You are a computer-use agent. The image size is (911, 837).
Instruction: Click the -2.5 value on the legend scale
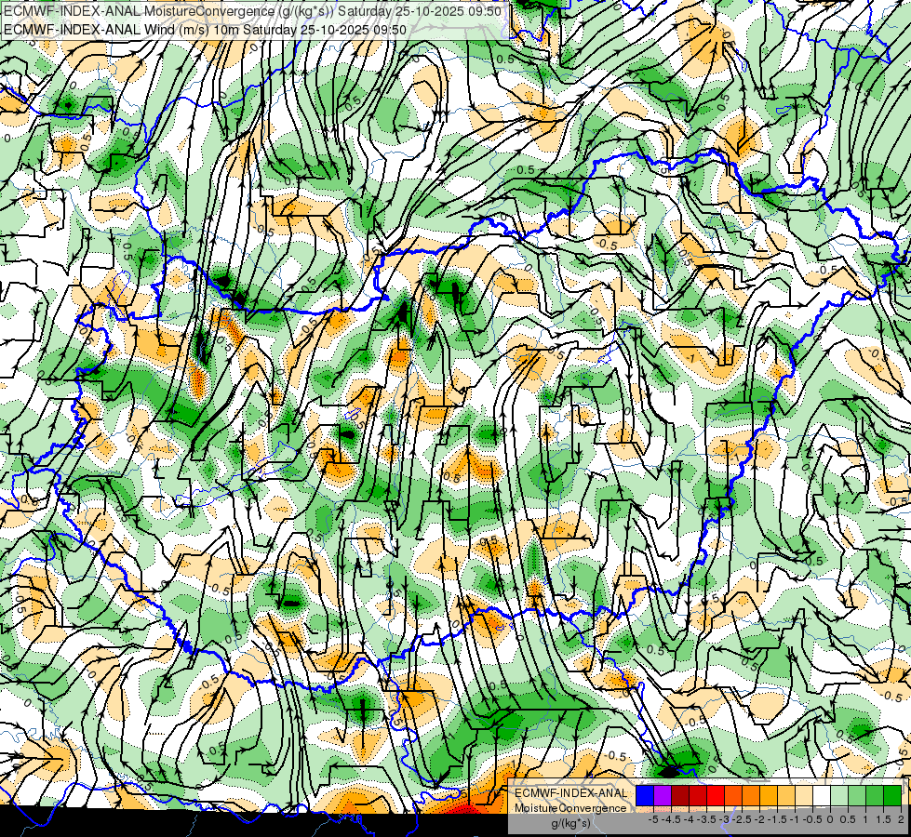click(742, 819)
